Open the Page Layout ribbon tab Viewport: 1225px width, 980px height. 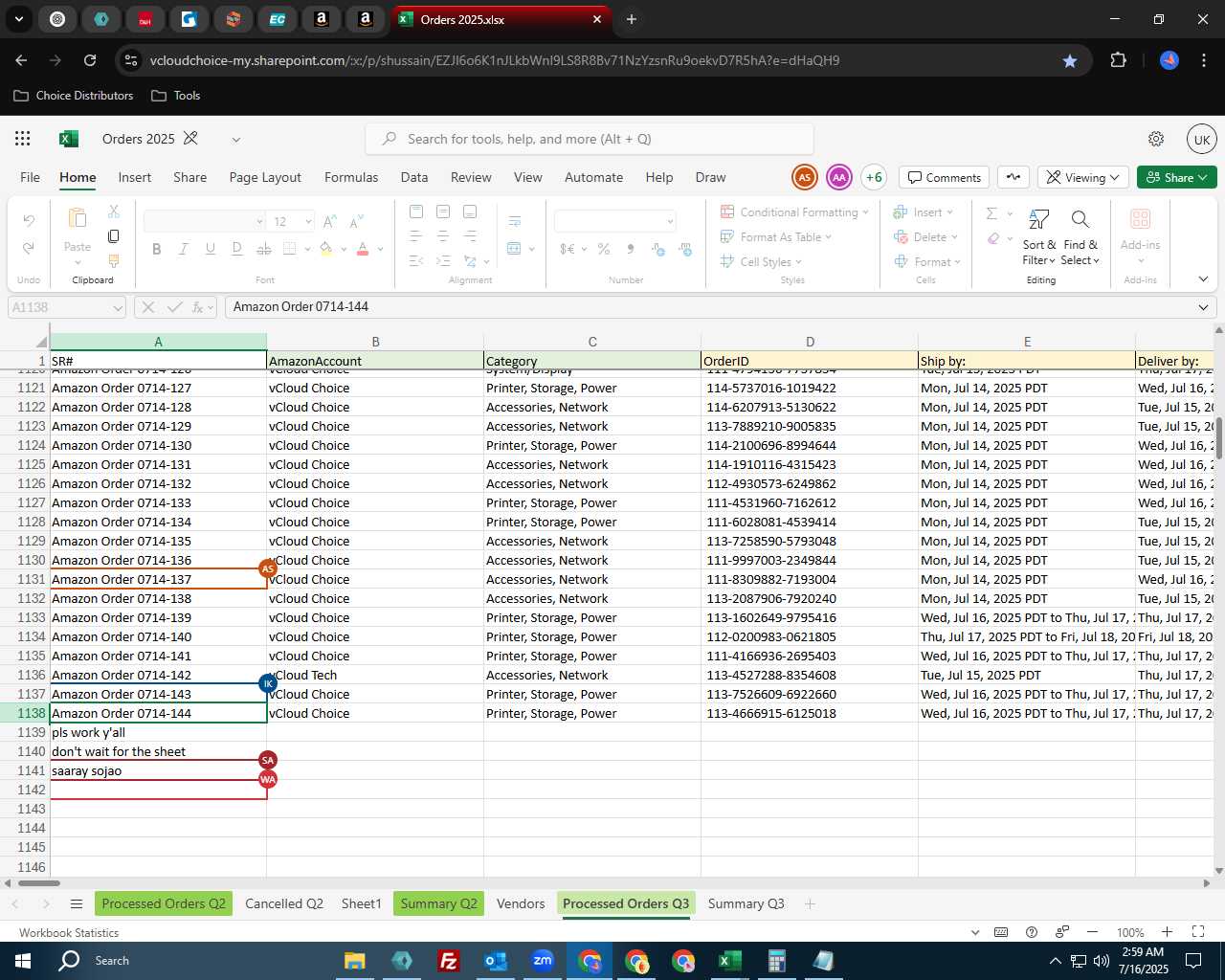pos(265,177)
